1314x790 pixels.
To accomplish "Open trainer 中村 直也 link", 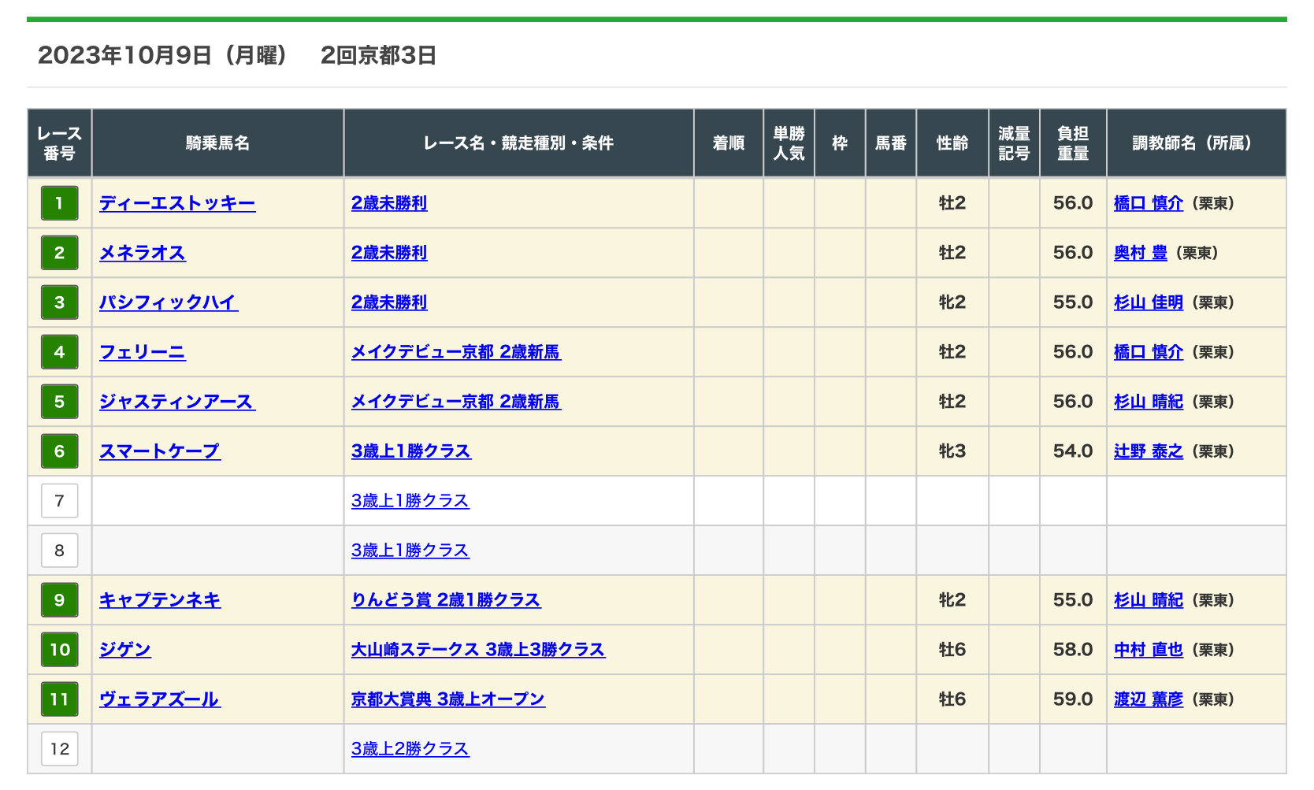I will tap(1149, 650).
